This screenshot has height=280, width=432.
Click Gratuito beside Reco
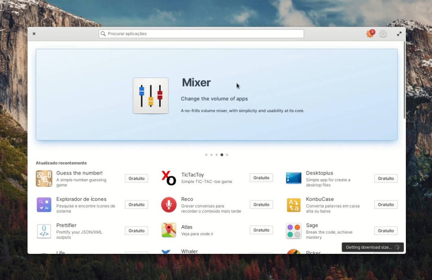pyautogui.click(x=261, y=204)
